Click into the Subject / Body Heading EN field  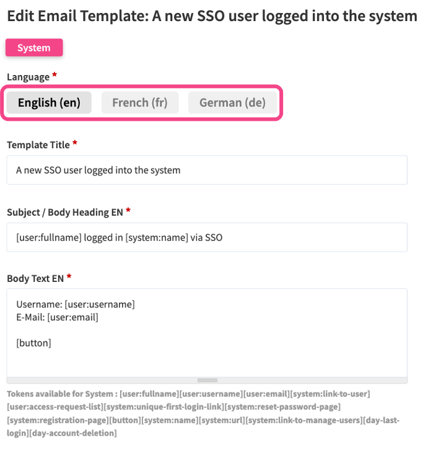(207, 237)
